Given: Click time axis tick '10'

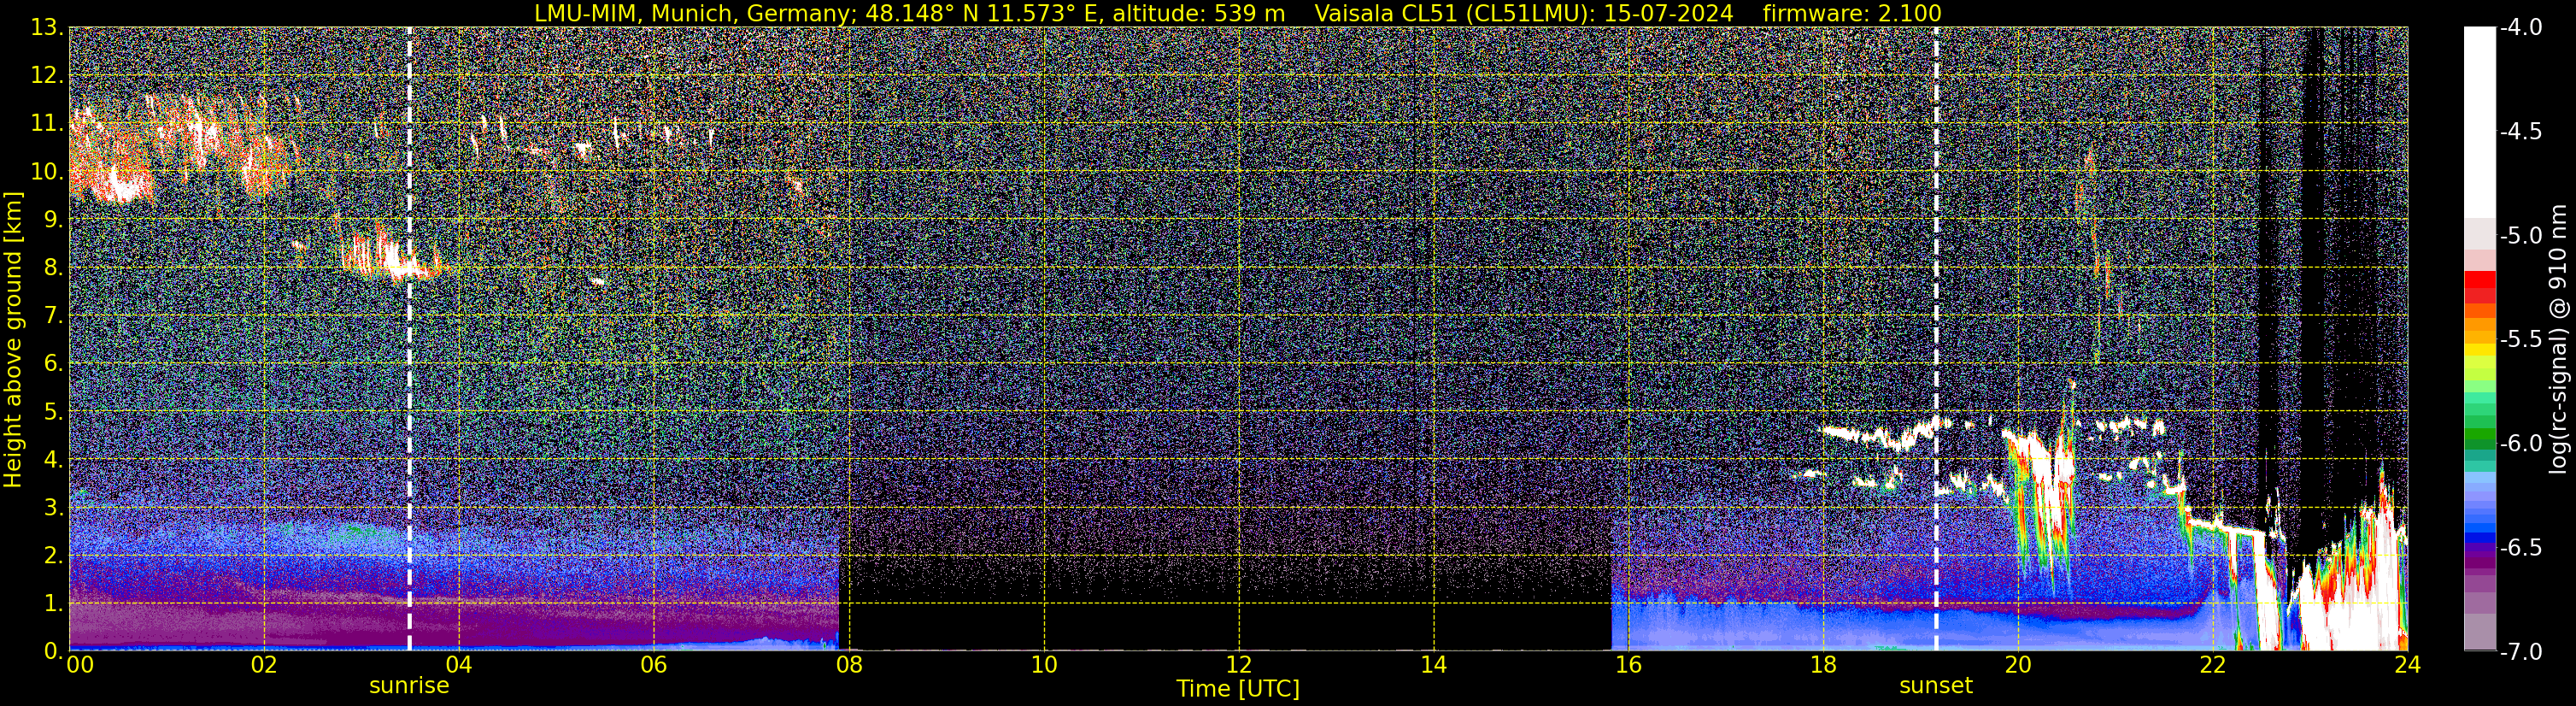Looking at the screenshot, I should coord(1043,666).
